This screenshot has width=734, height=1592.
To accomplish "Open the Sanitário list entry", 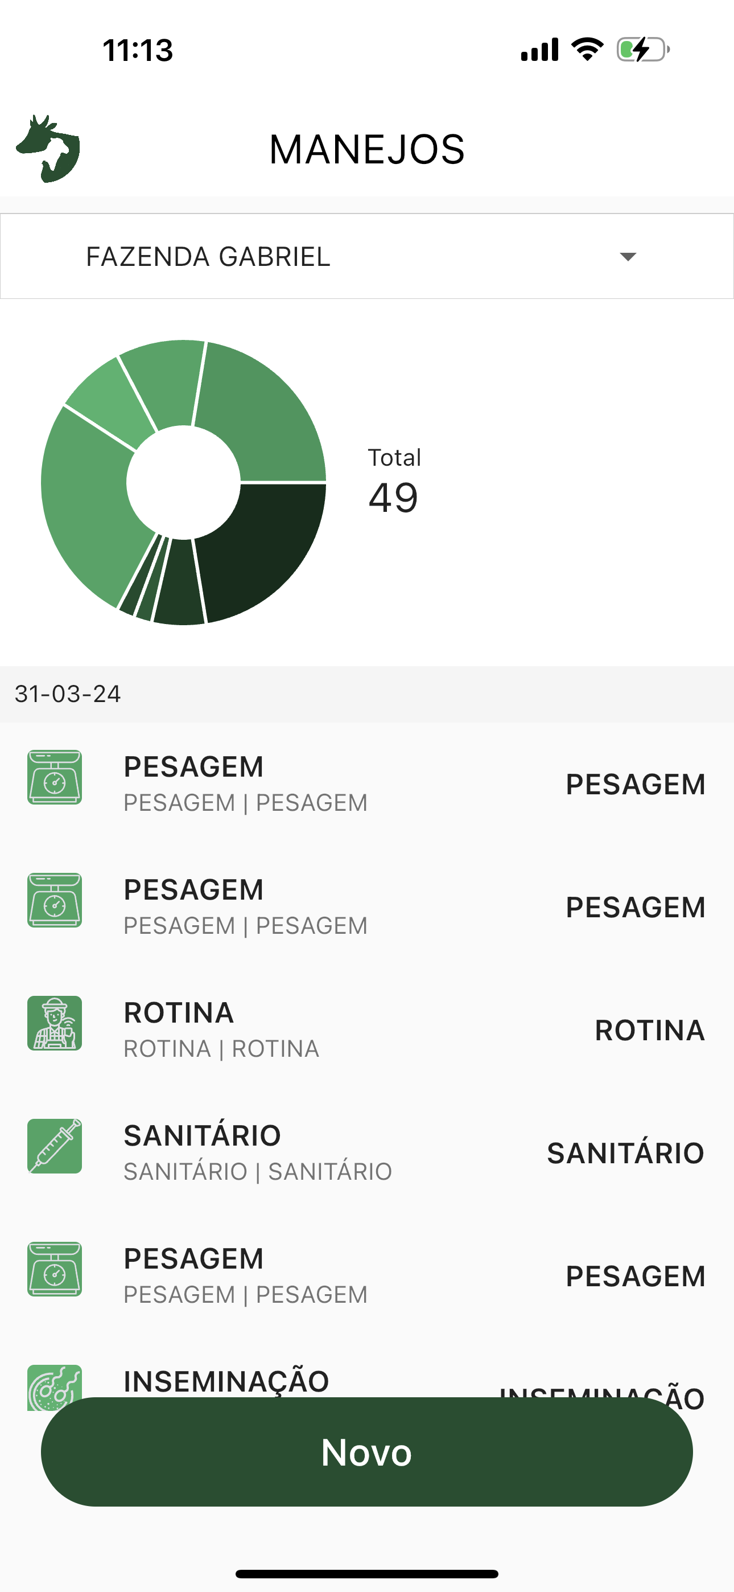I will (366, 1152).
